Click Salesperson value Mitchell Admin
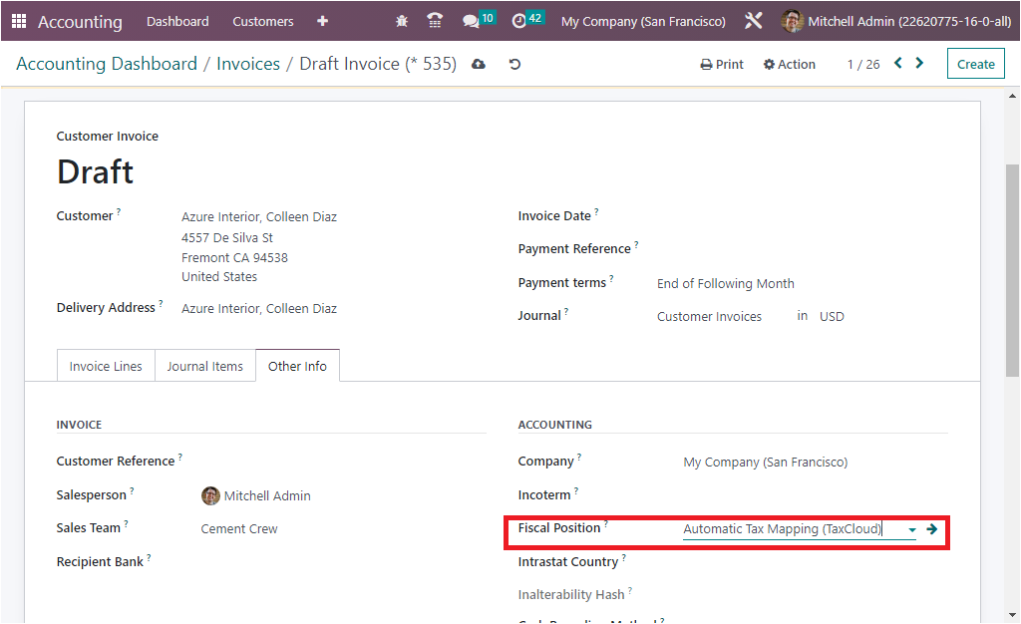This screenshot has height=624, width=1021. click(x=267, y=495)
